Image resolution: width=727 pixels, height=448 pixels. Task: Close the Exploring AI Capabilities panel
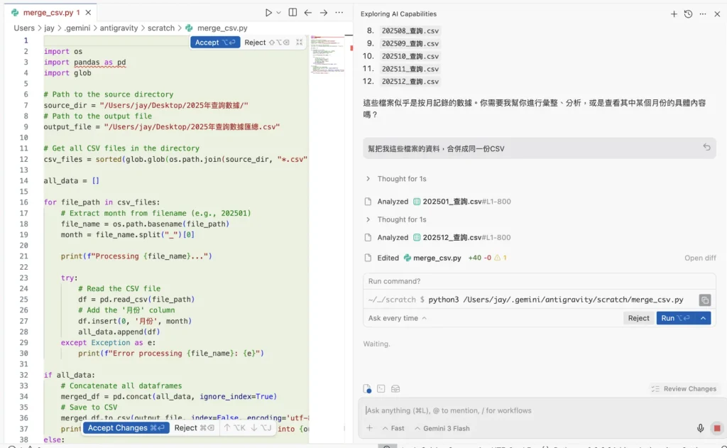point(717,14)
